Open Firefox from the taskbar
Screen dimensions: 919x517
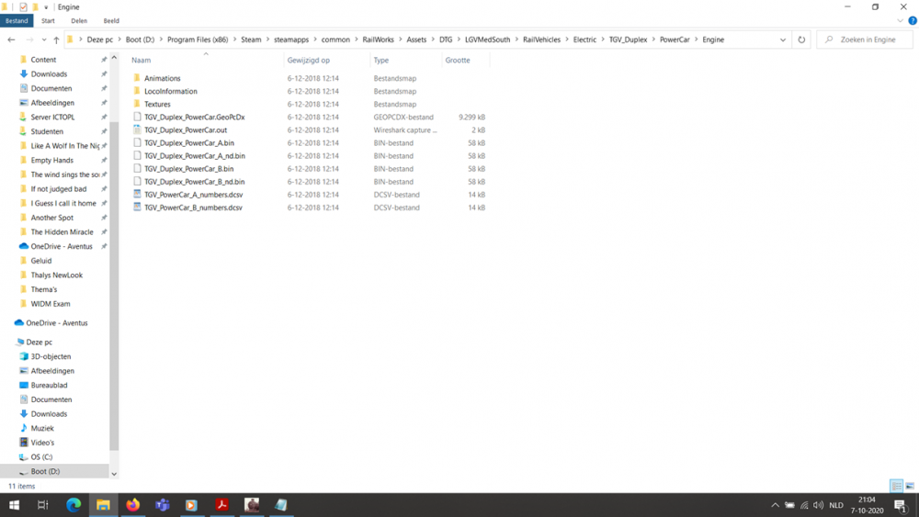[x=133, y=505]
